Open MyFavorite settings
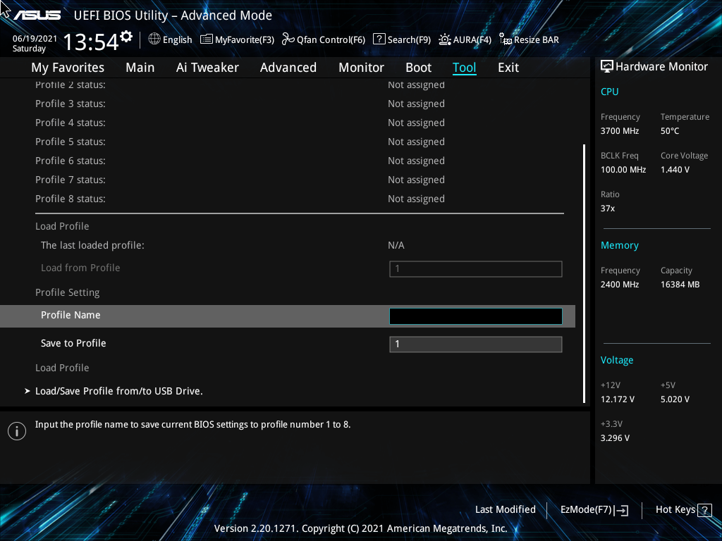722x541 pixels. coord(237,39)
